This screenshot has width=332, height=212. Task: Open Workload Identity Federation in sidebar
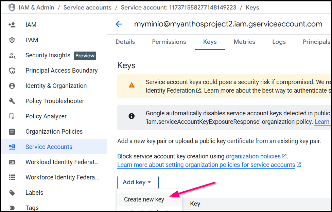(62, 162)
